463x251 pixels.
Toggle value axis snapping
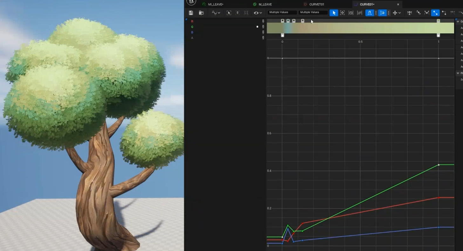pos(383,13)
